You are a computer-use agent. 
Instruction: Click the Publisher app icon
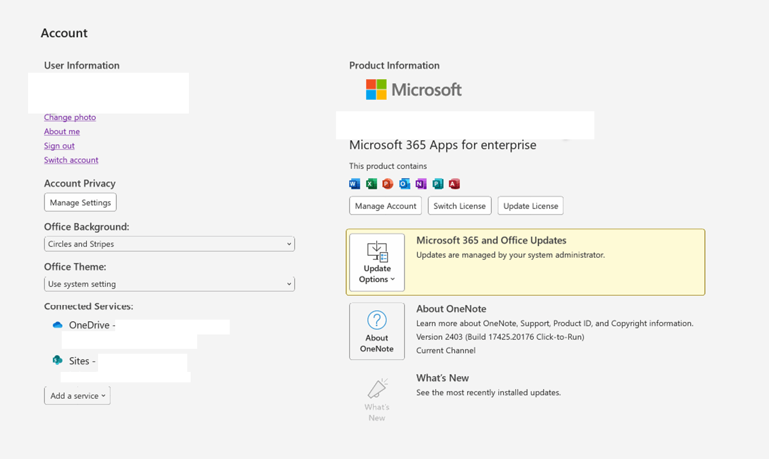[437, 184]
